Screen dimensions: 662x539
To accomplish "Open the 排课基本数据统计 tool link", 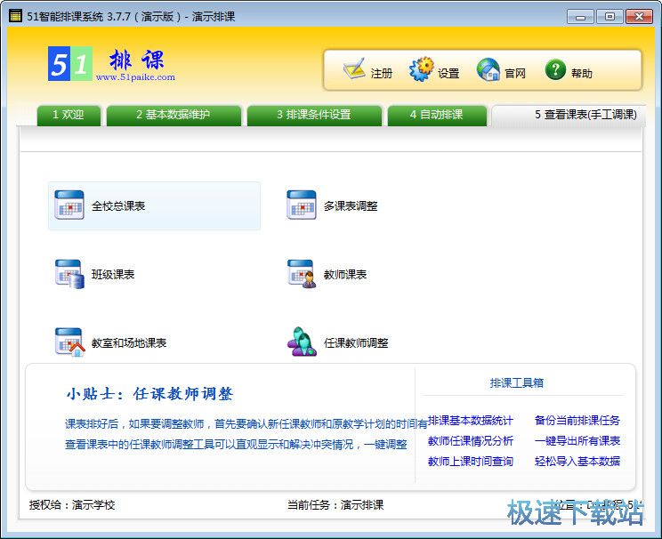I will 470,421.
